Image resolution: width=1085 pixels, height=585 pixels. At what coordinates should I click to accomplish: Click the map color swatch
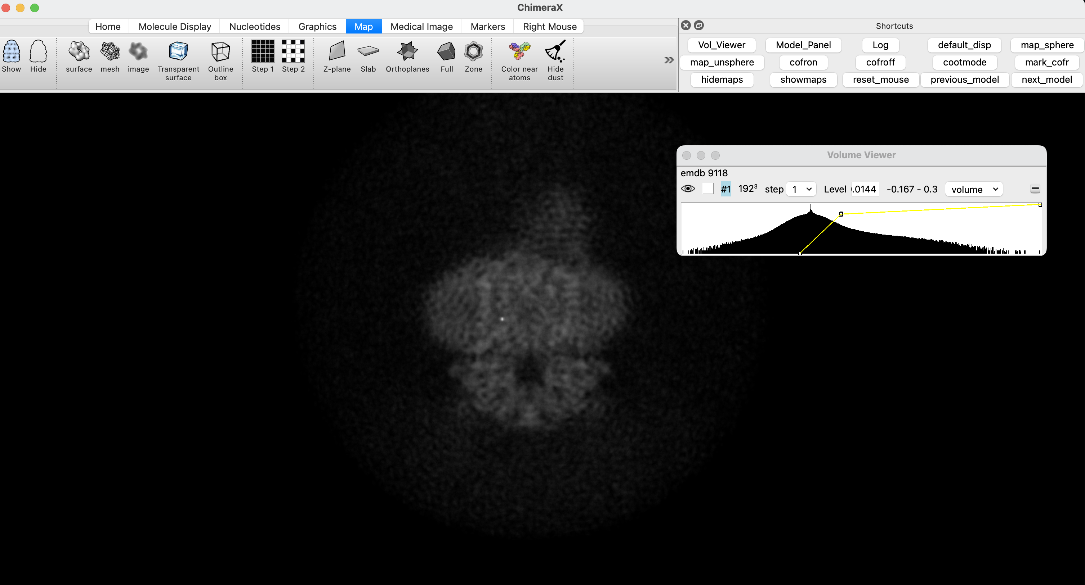point(708,189)
